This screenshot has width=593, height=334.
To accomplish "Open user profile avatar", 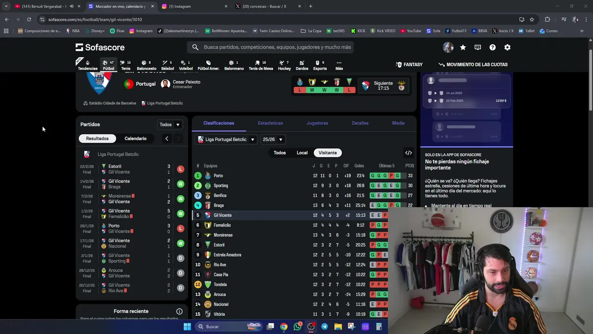I will click(448, 47).
